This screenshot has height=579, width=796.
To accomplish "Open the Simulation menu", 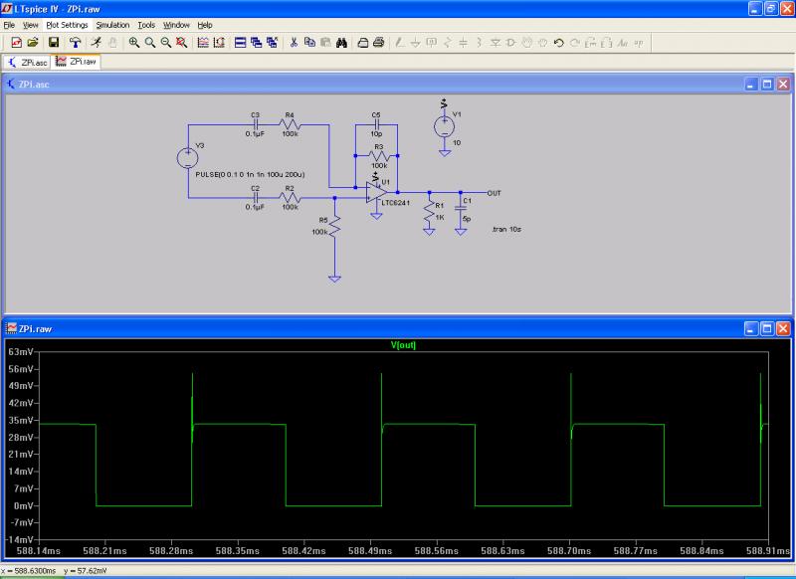I will click(112, 24).
